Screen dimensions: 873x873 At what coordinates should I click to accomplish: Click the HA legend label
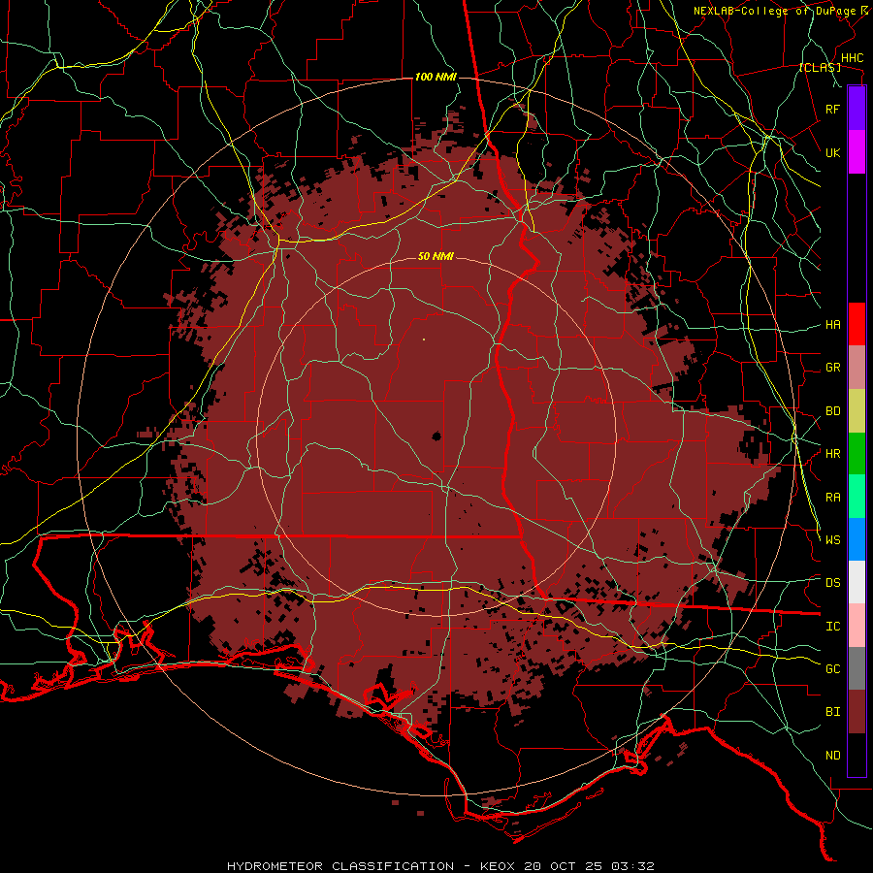[x=832, y=324]
